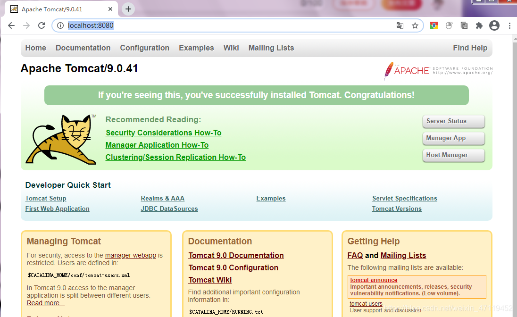Click the Host Manager button
This screenshot has width=517, height=317.
(x=454, y=155)
